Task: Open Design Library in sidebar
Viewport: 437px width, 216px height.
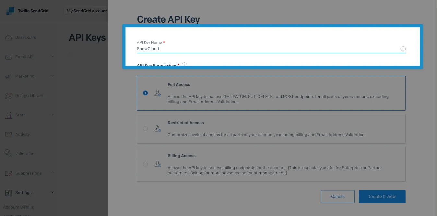Action: pyautogui.click(x=29, y=96)
